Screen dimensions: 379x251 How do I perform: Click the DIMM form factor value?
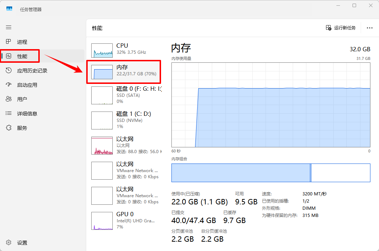coord(309,208)
